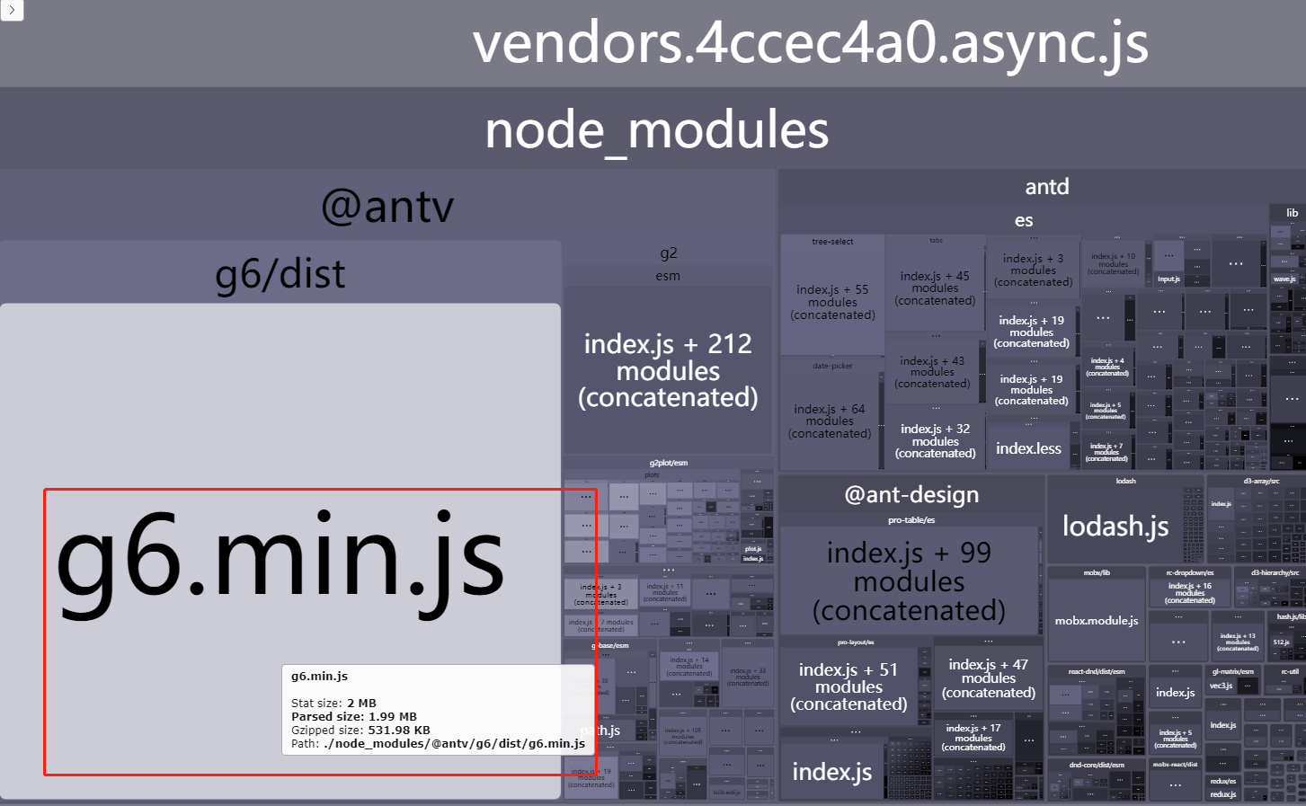Image resolution: width=1306 pixels, height=806 pixels.
Task: Select the mobx.module.js module block
Action: click(x=1097, y=620)
